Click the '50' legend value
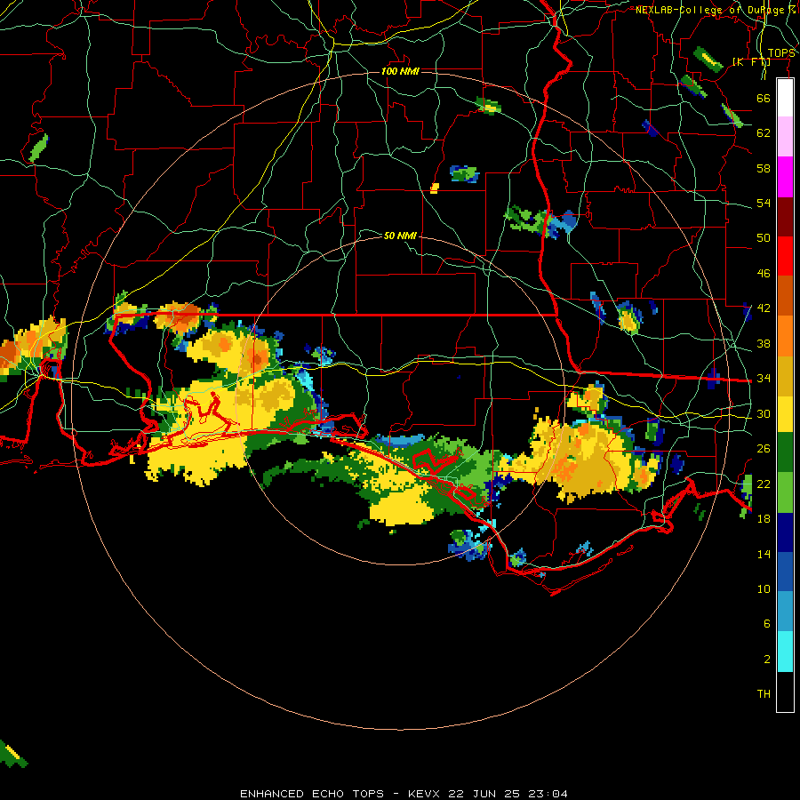 pos(764,238)
